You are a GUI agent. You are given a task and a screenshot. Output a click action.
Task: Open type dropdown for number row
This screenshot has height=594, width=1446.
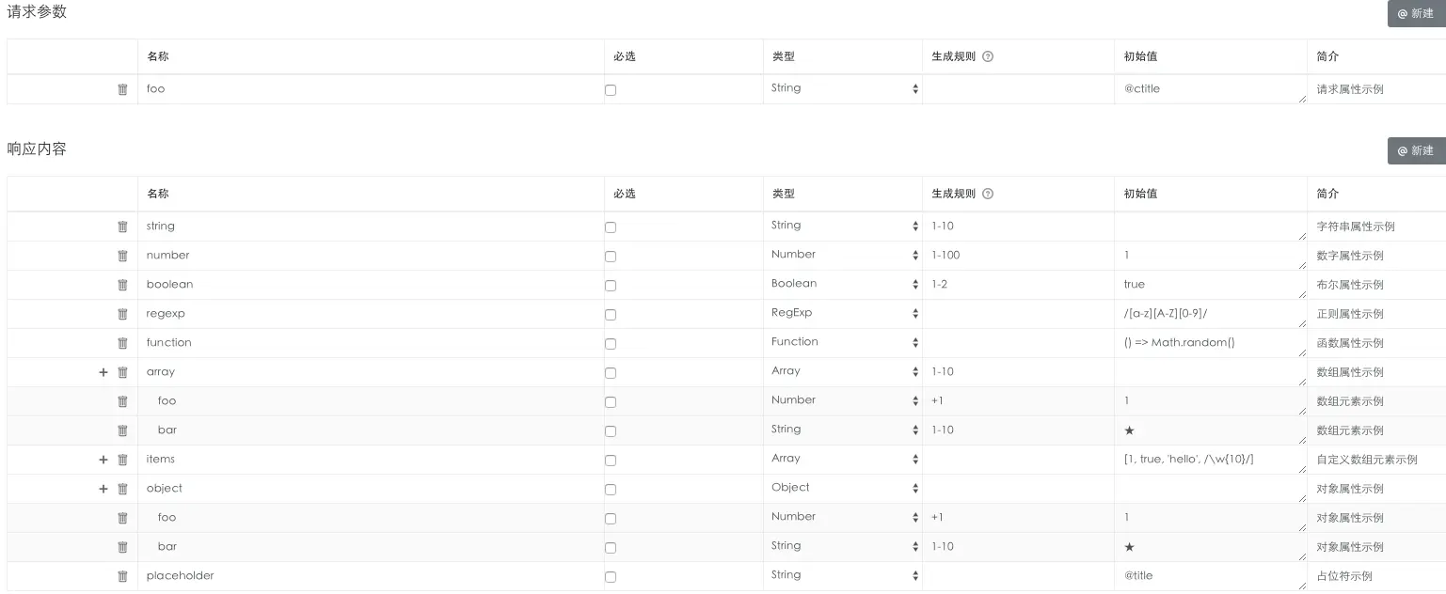pos(843,255)
